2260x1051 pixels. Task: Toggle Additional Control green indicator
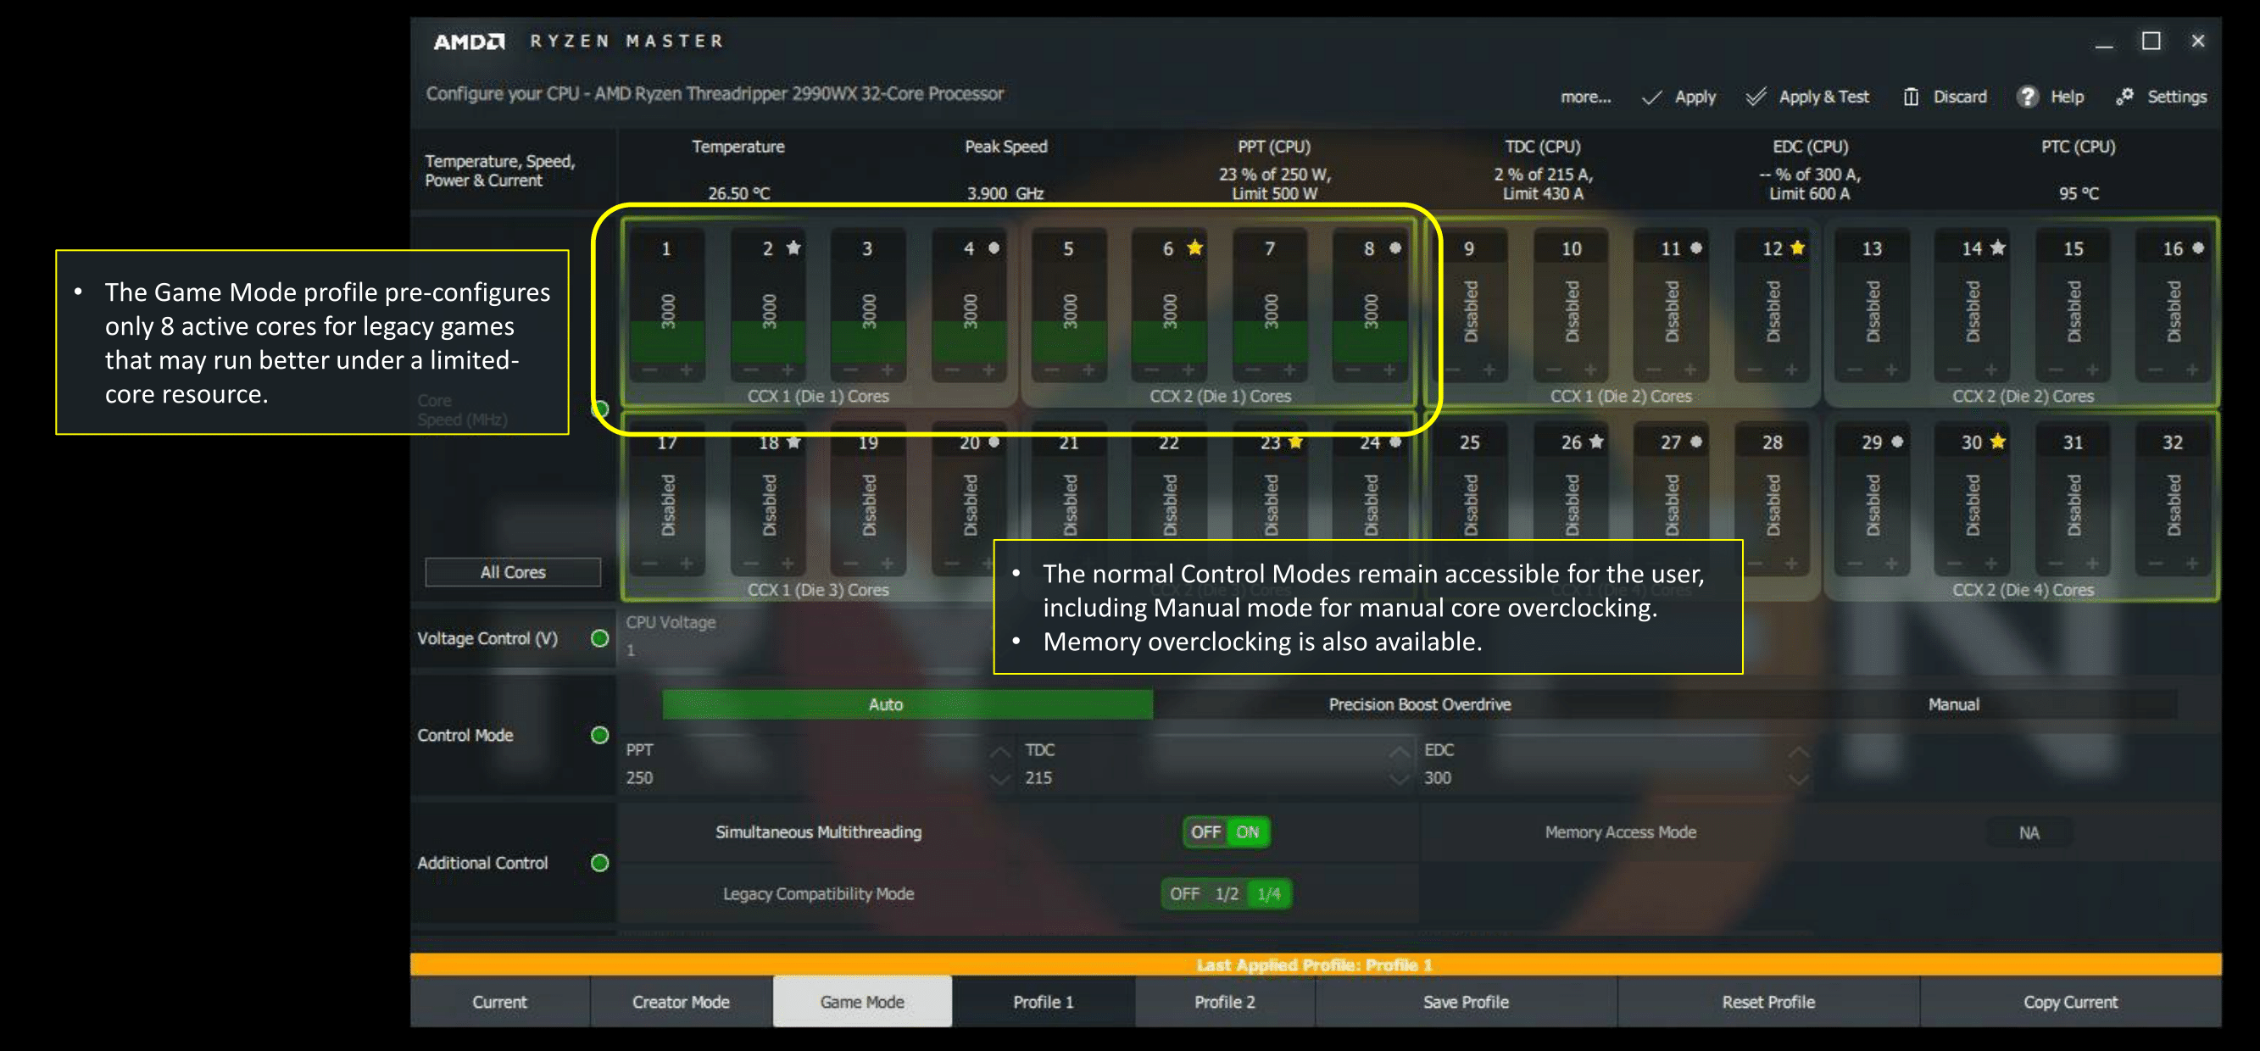coord(600,863)
